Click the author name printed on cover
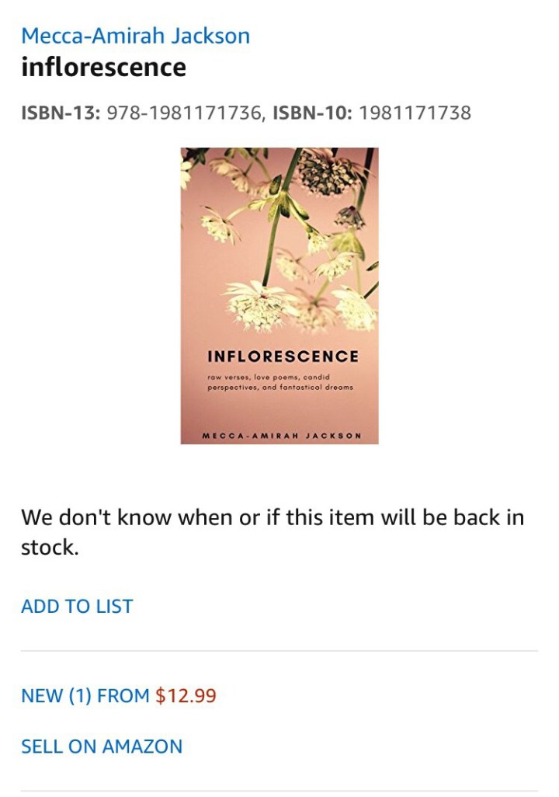Screen dimensions: 559x797 tap(282, 436)
